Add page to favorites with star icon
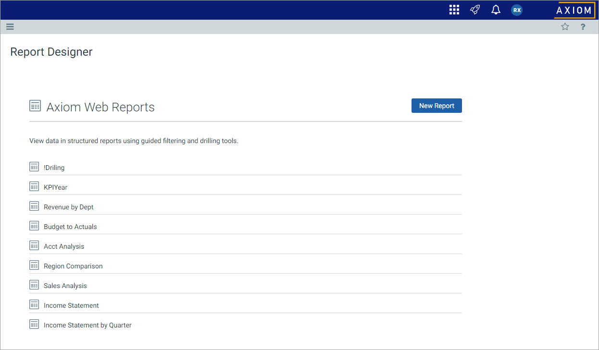This screenshot has width=599, height=350. point(565,27)
